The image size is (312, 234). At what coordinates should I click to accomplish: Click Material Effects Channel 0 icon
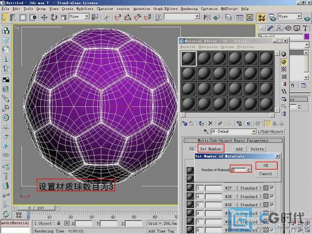click(248, 123)
